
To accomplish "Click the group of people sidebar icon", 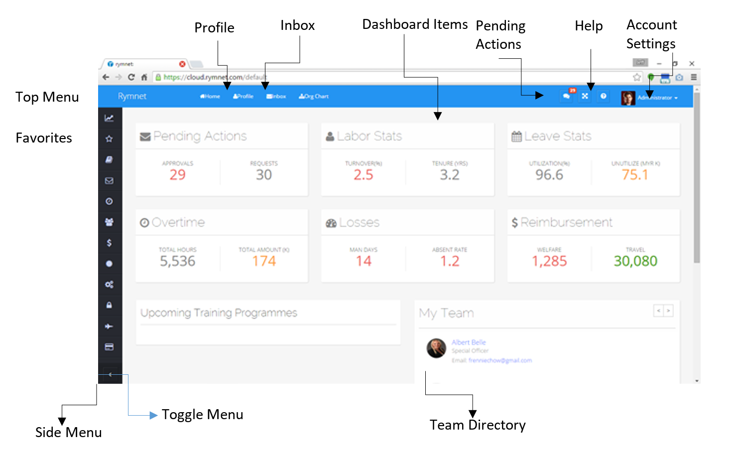I will 109,222.
